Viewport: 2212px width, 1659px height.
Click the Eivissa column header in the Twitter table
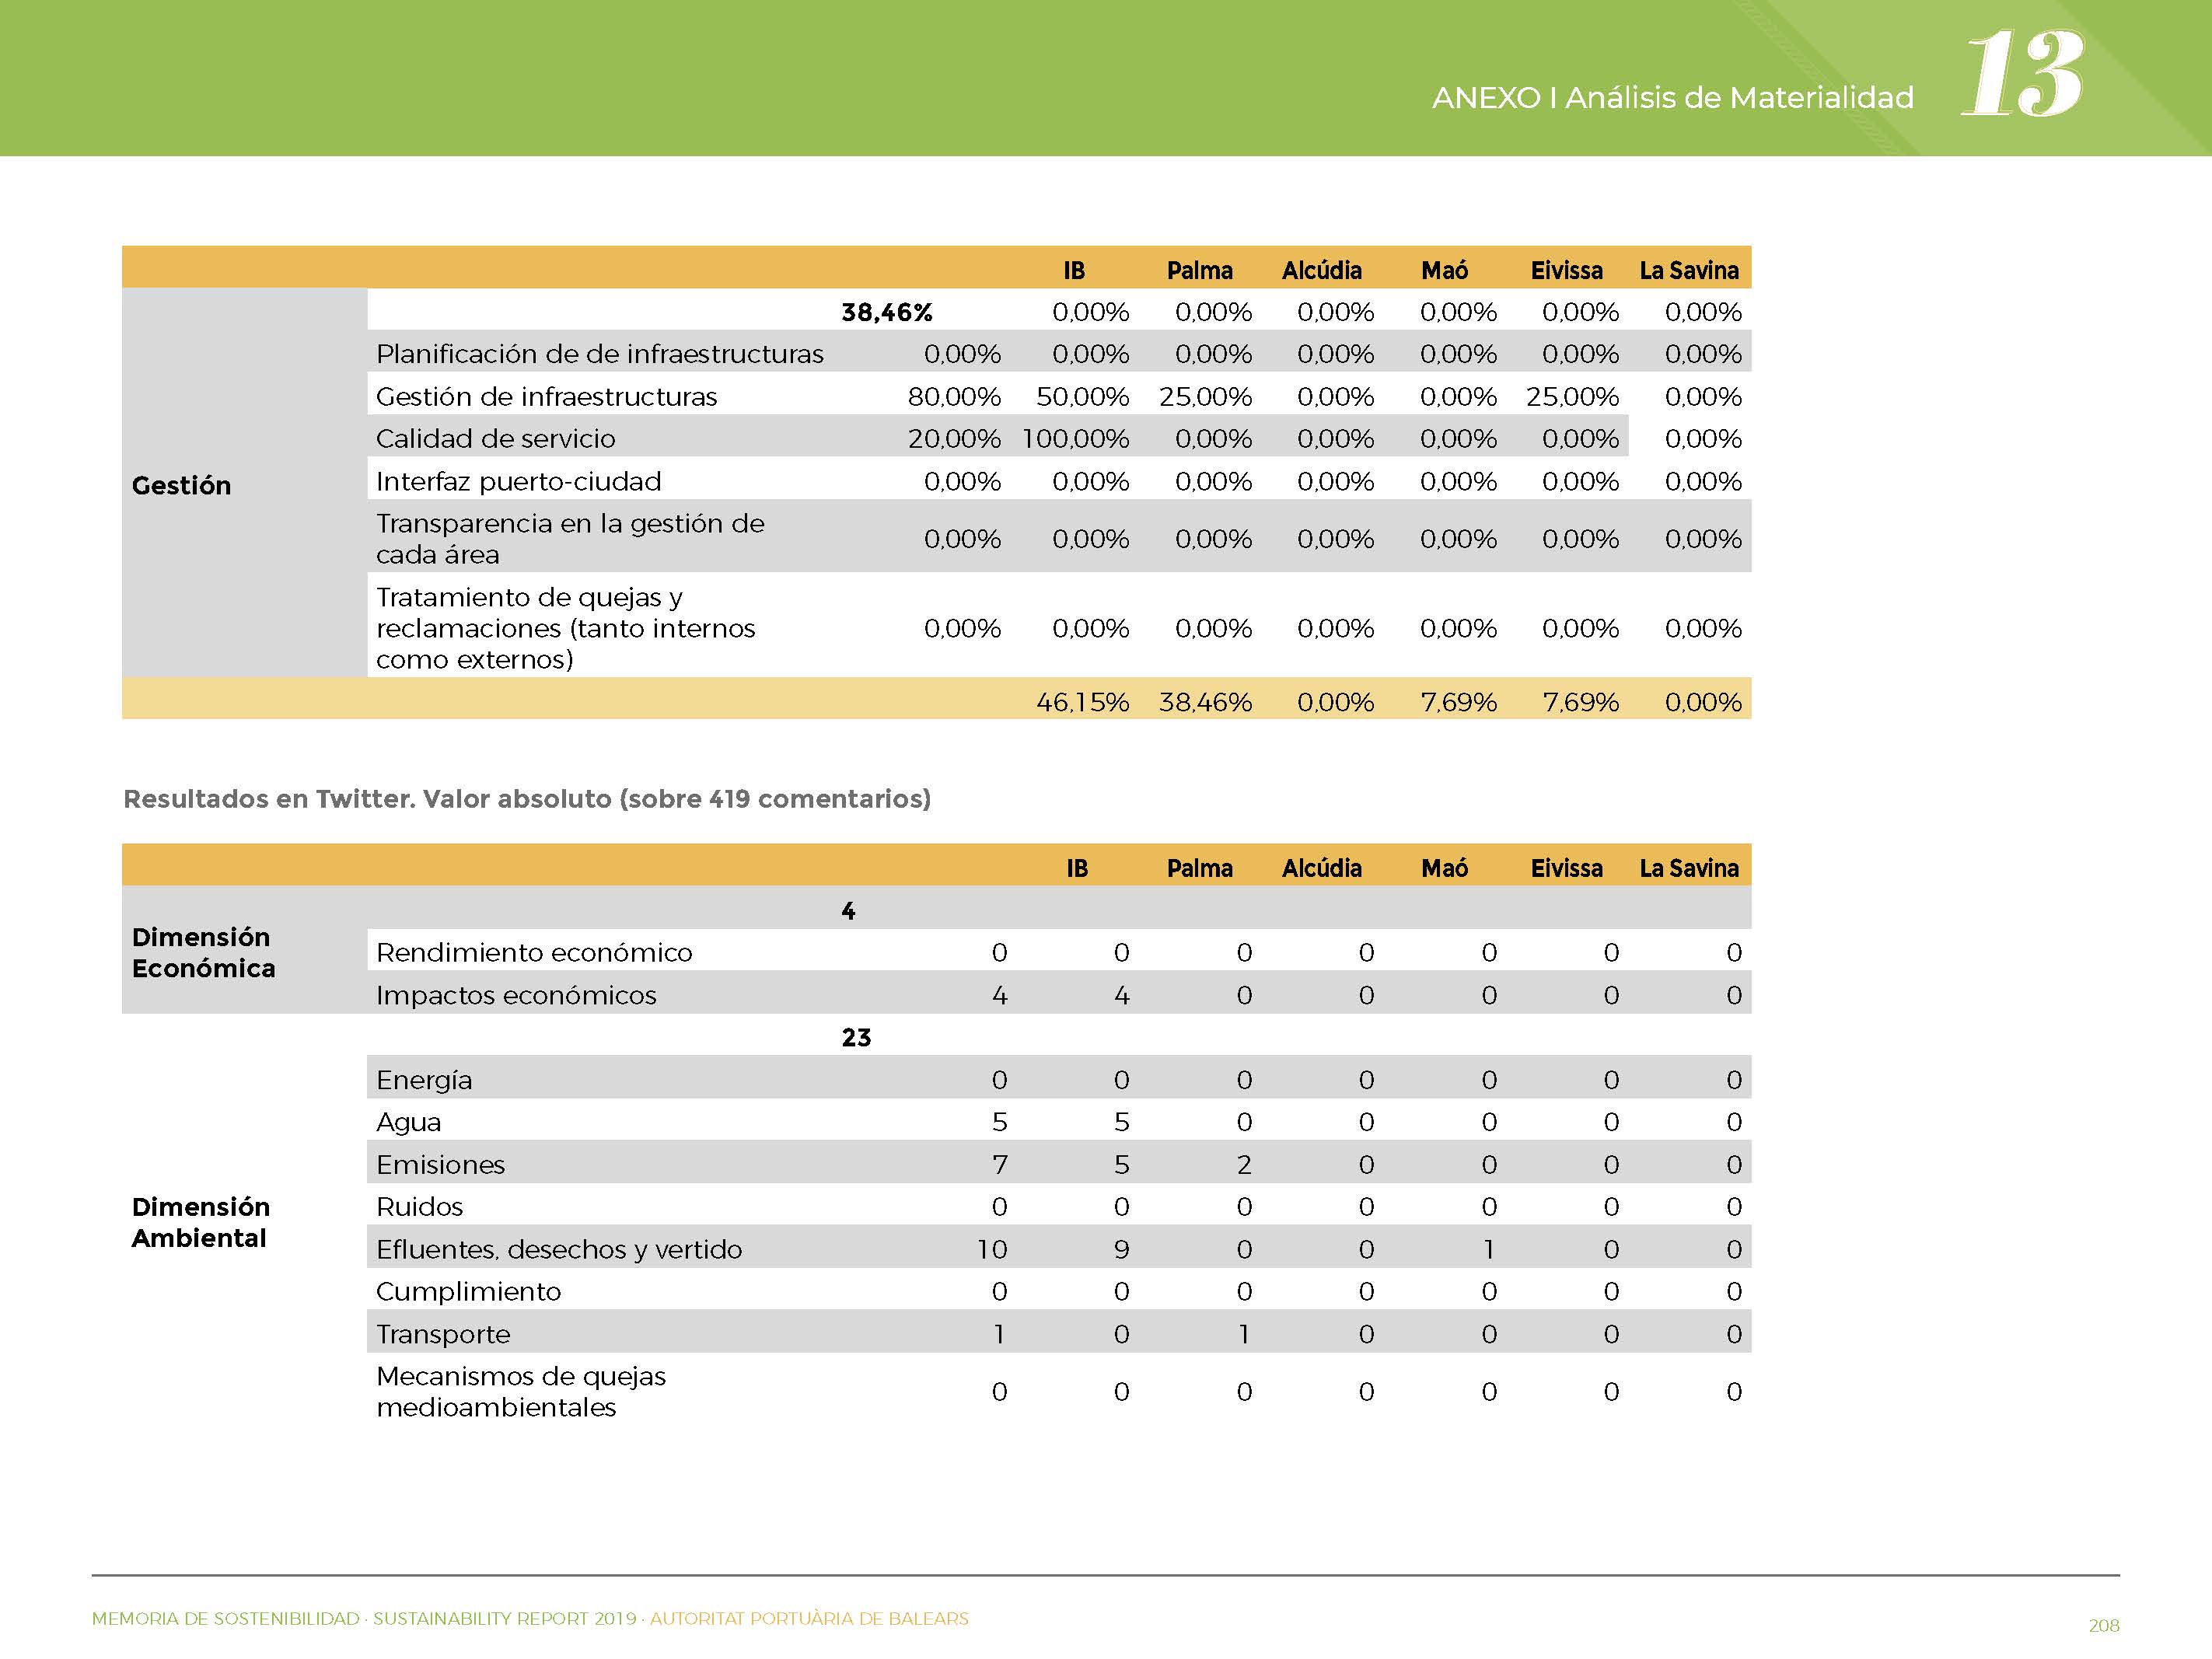(1566, 868)
